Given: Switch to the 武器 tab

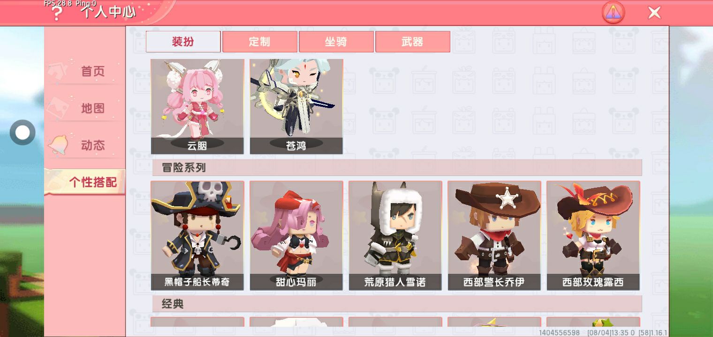Looking at the screenshot, I should (413, 42).
